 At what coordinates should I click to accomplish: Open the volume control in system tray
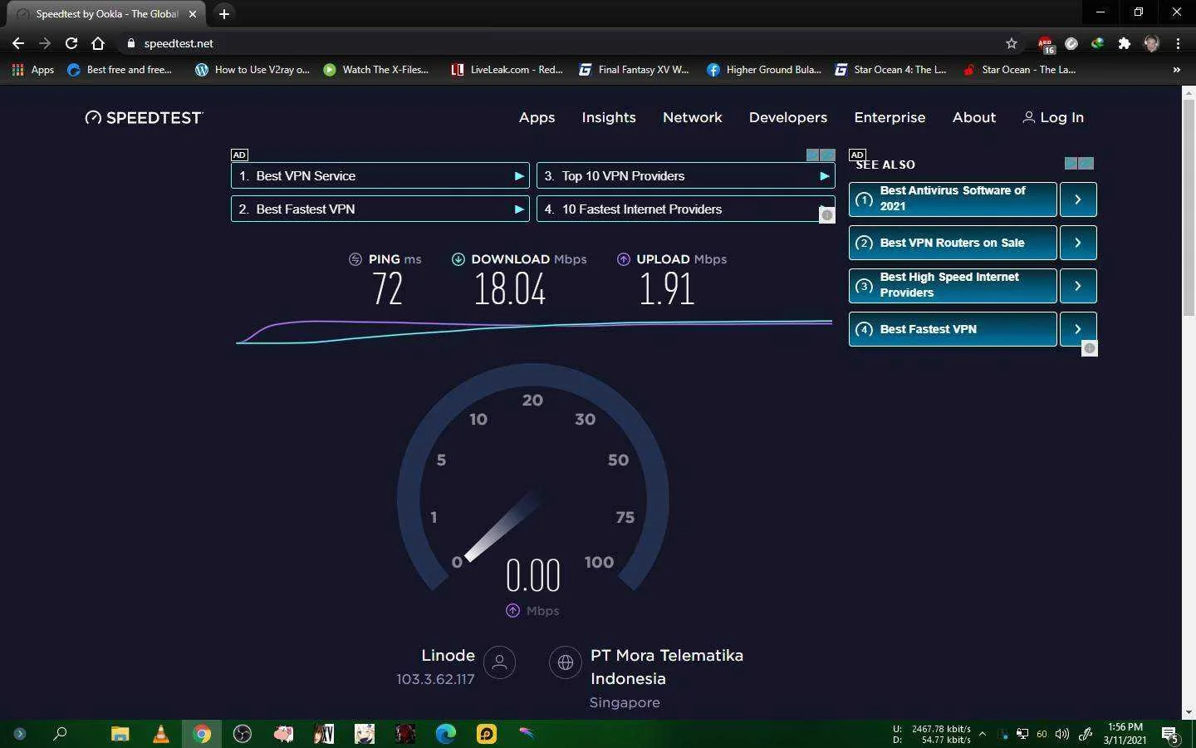click(1061, 734)
